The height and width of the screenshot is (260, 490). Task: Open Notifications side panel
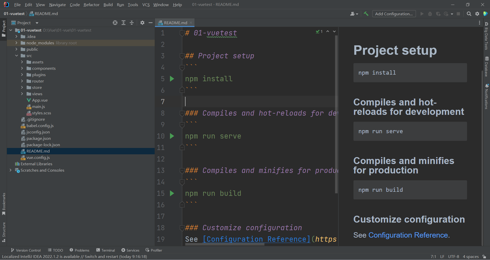coord(486,96)
